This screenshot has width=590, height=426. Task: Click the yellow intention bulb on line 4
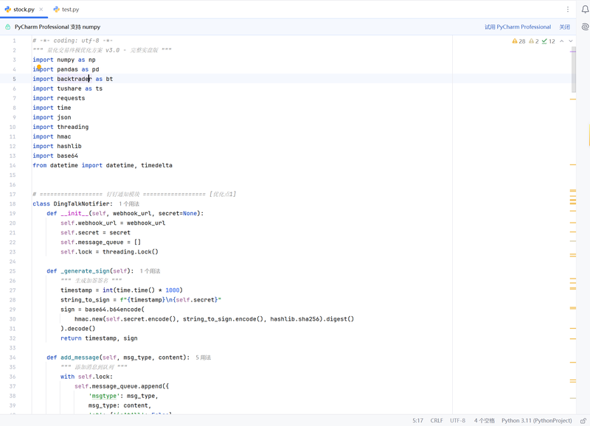39,67
